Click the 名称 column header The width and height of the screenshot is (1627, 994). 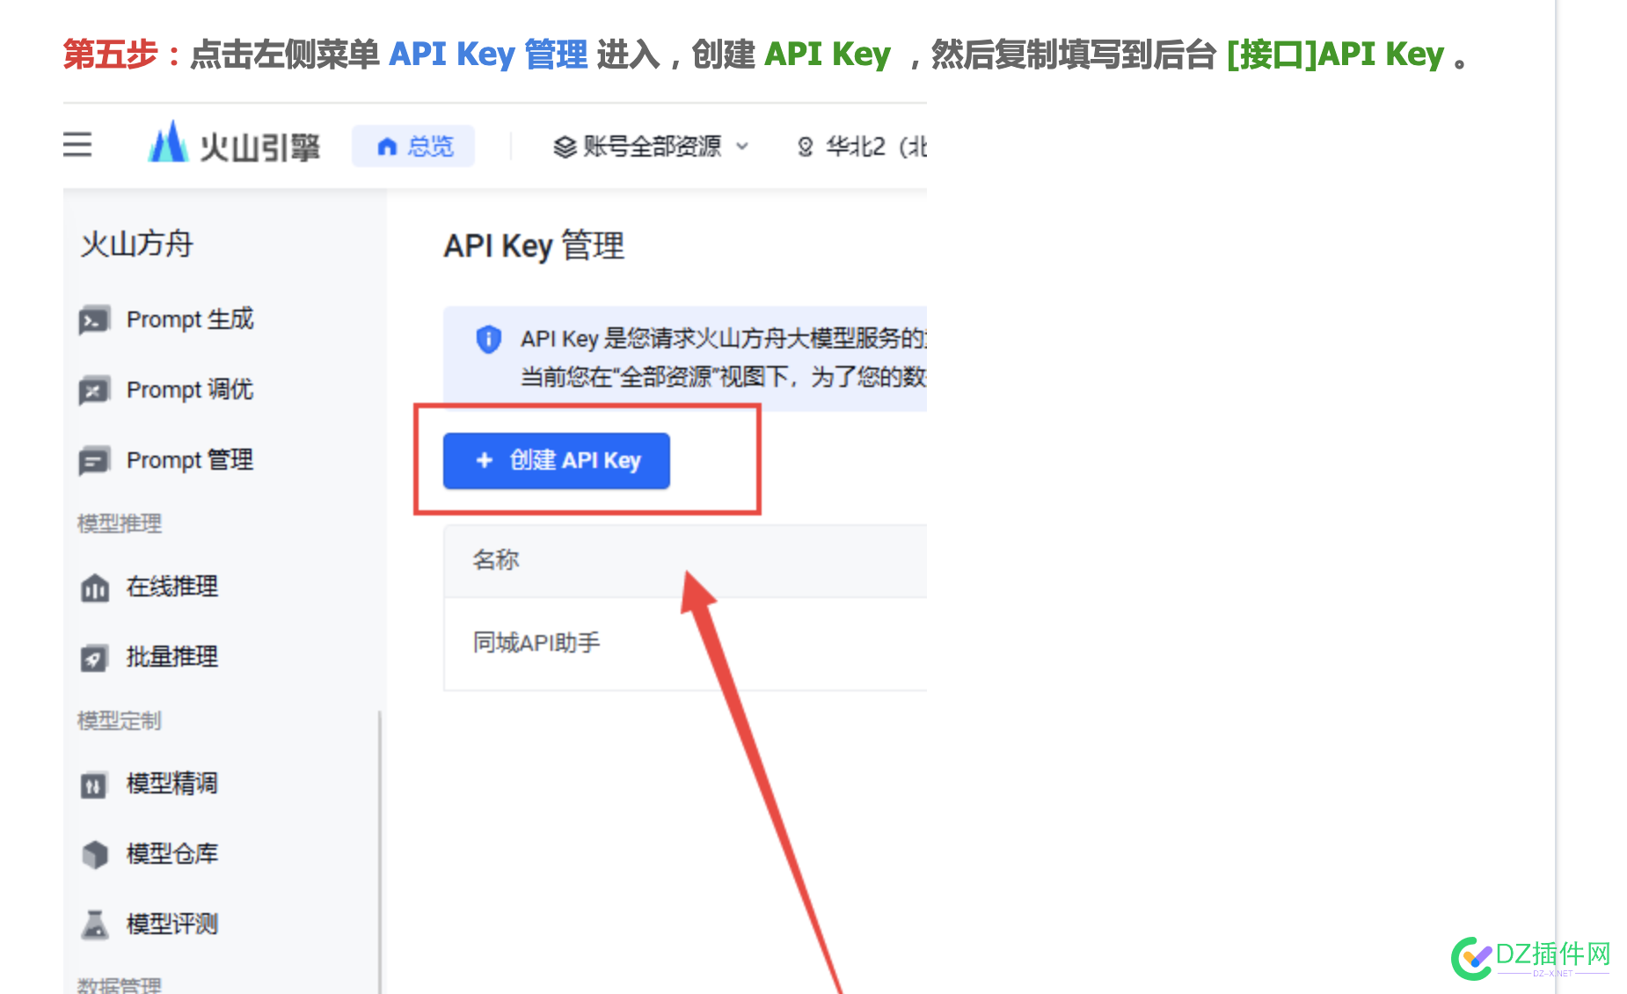tap(496, 560)
